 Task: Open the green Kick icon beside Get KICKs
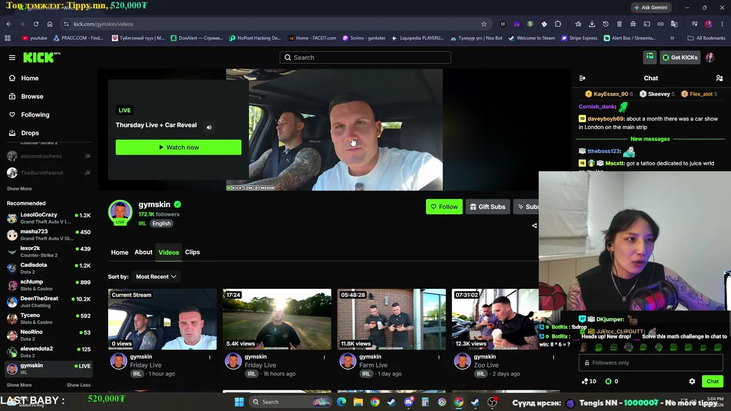[x=650, y=57]
